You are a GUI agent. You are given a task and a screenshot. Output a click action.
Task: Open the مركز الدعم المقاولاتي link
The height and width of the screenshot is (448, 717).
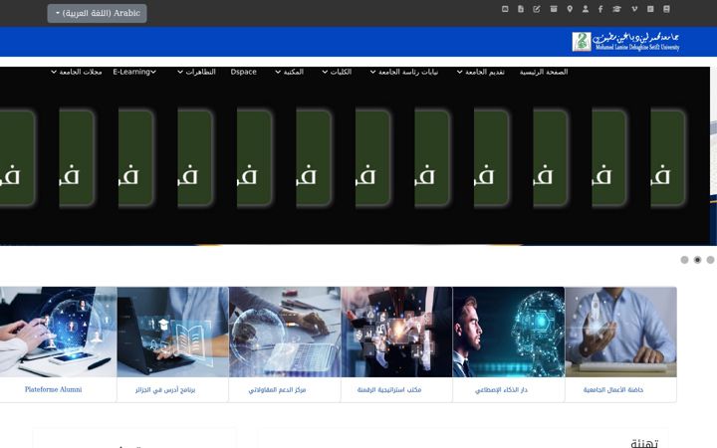point(277,390)
